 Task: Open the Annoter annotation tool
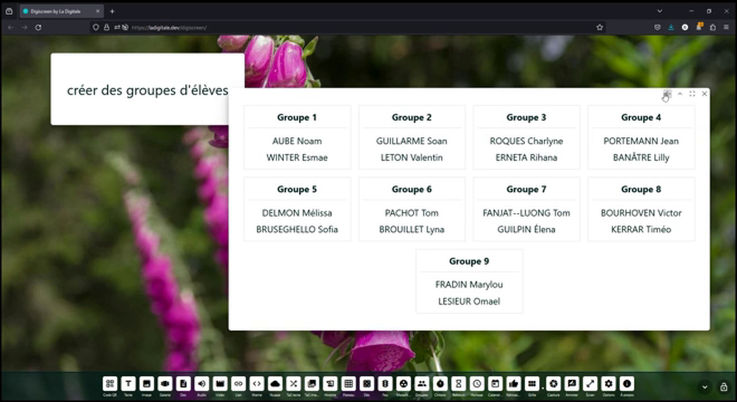point(572,384)
